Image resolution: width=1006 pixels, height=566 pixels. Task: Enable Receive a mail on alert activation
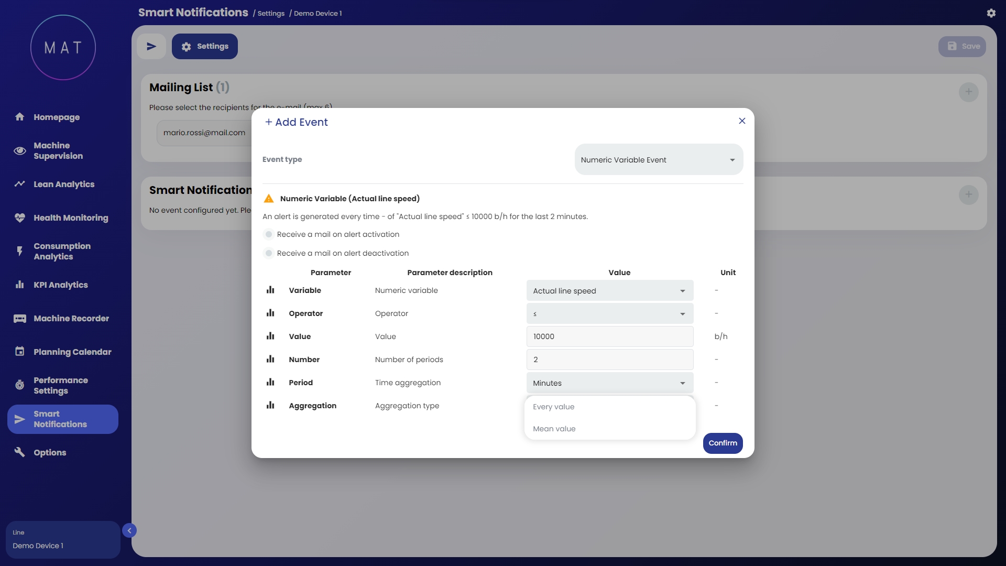(x=269, y=234)
